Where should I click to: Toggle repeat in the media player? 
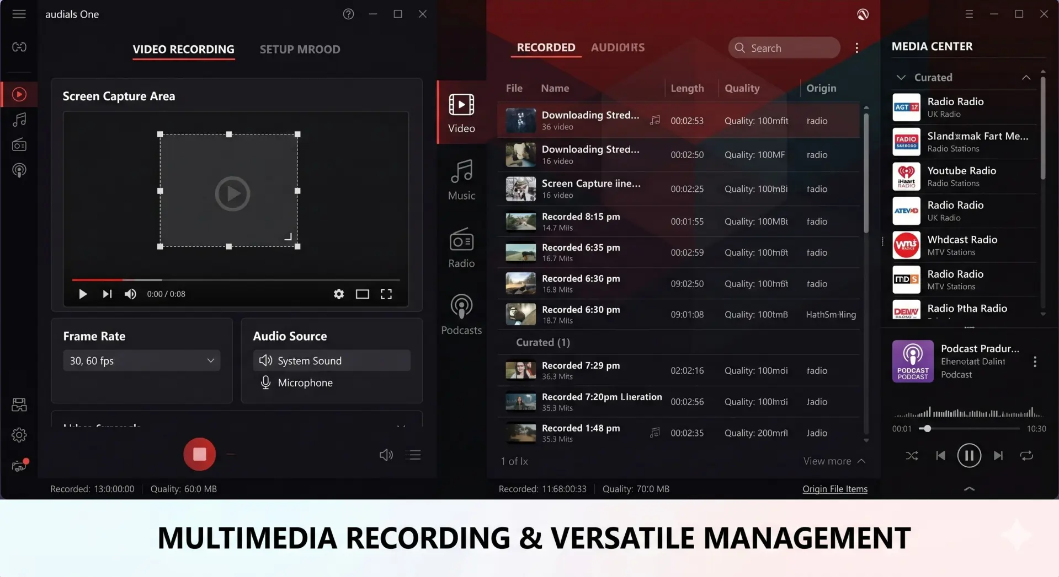[1026, 456]
